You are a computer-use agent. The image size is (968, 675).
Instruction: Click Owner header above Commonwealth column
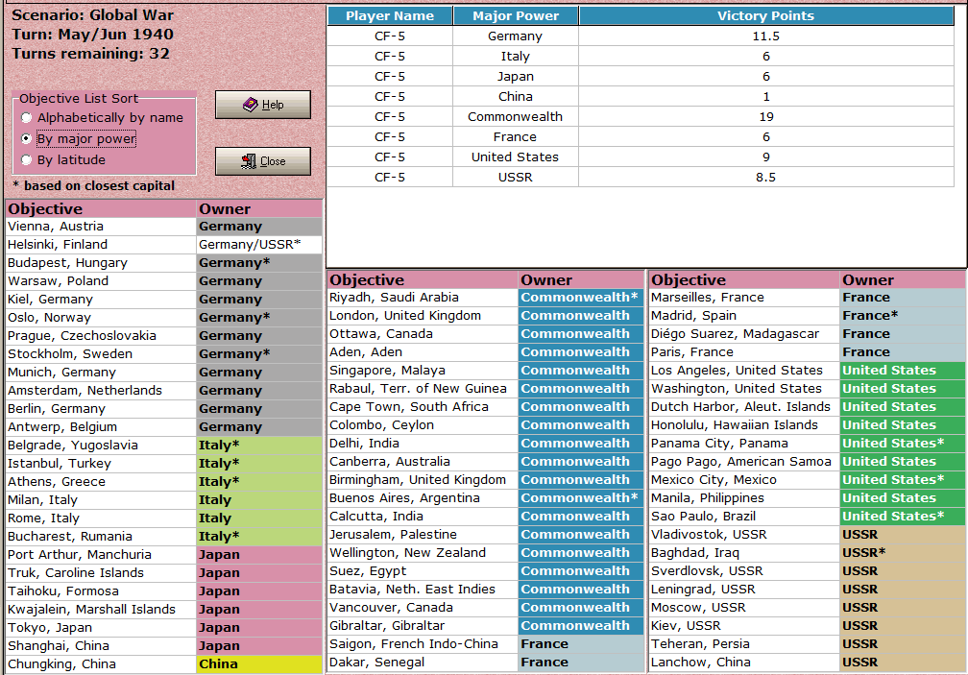pyautogui.click(x=581, y=280)
